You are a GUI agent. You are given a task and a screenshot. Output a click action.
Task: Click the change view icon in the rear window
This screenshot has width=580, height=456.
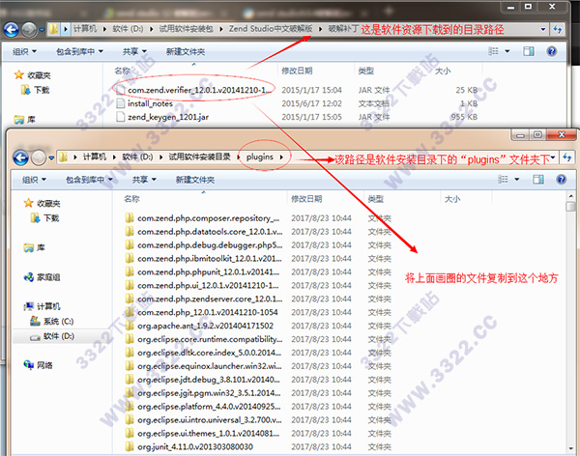pyautogui.click(x=493, y=51)
